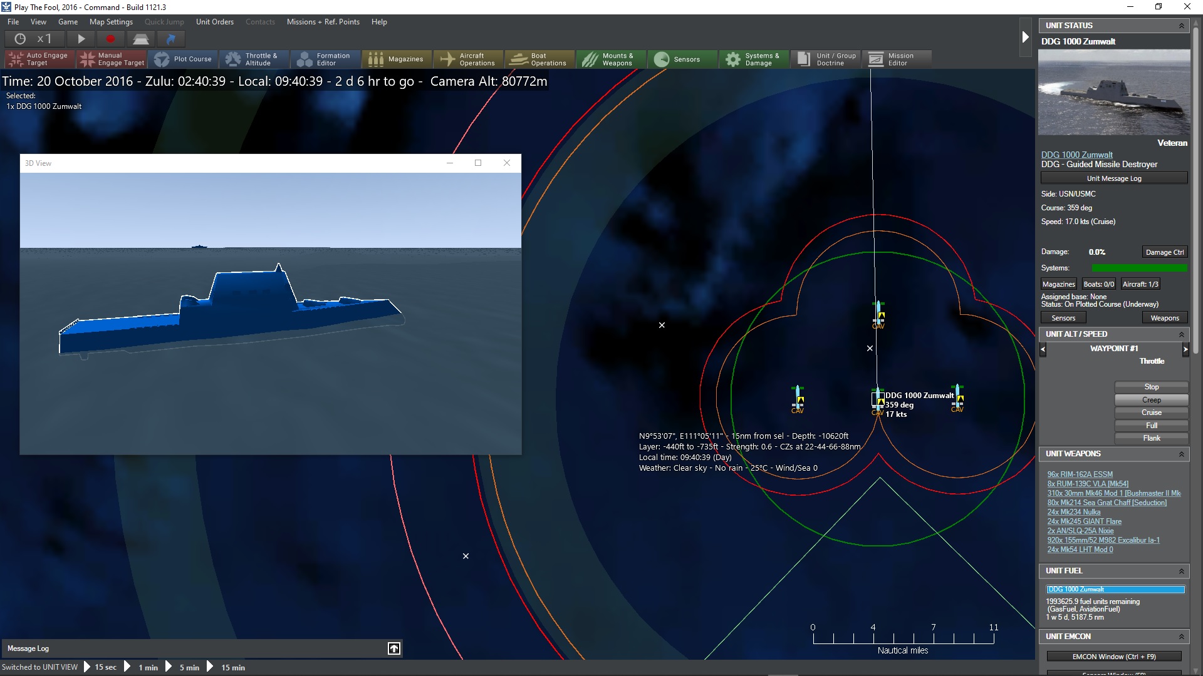This screenshot has height=676, width=1203.
Task: Open the Unit Message Log
Action: click(1114, 178)
